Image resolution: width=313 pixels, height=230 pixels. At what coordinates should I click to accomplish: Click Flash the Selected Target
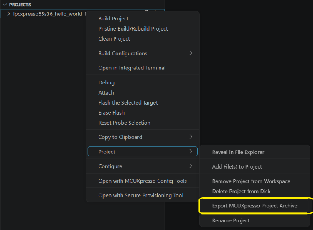click(143, 102)
